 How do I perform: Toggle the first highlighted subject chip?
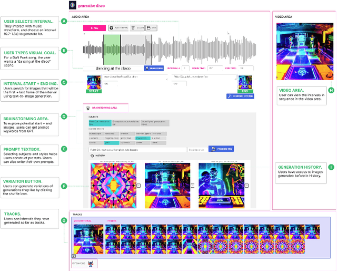100,123
